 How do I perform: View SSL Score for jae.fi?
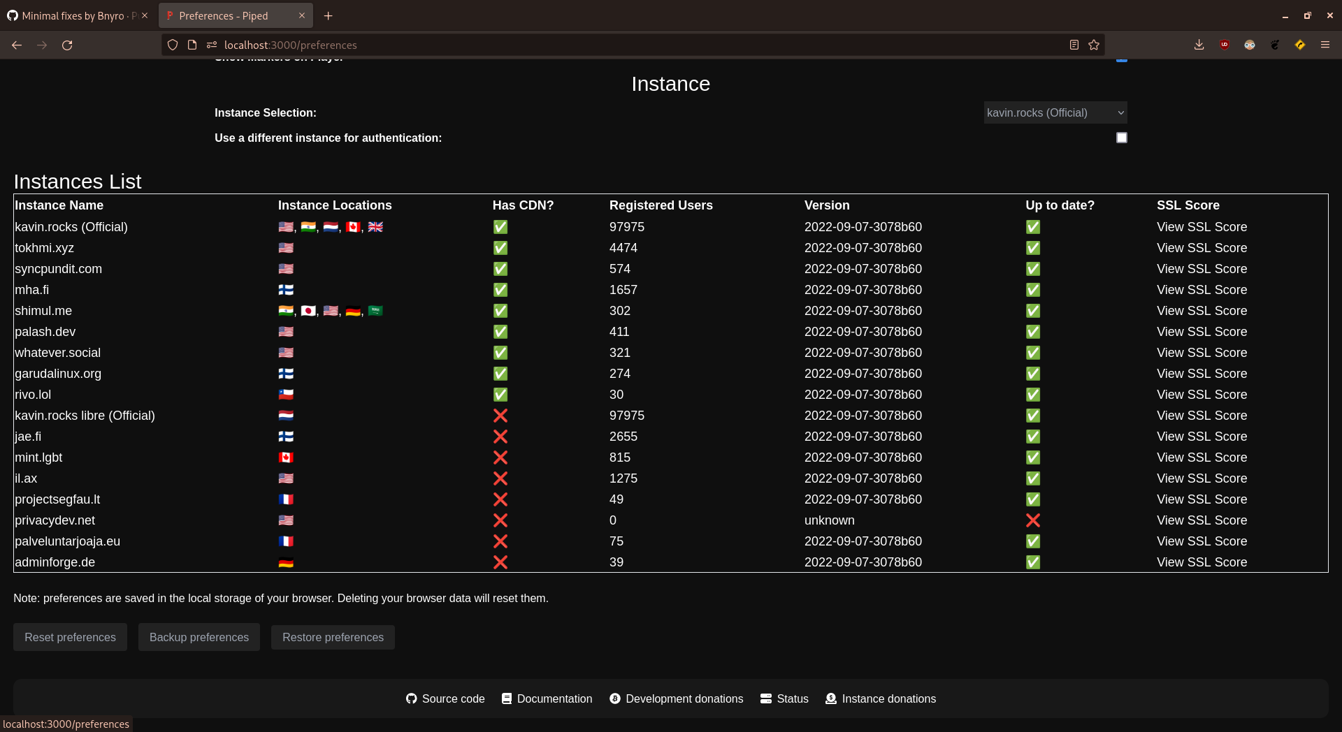pos(1202,437)
